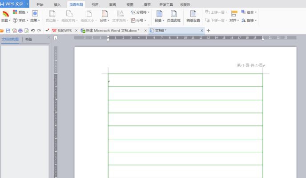Image resolution: width=306 pixels, height=178 pixels.
Task: Close the 文档8 document tab
Action: coord(202,30)
